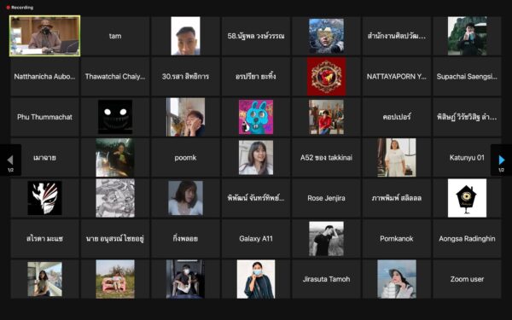Screen dimensions: 512x320
Task: Click the 'Jirasuta Tamoh' participant tile
Action: [326, 279]
